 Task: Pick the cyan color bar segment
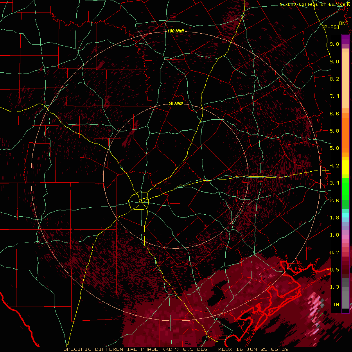pyautogui.click(x=345, y=215)
